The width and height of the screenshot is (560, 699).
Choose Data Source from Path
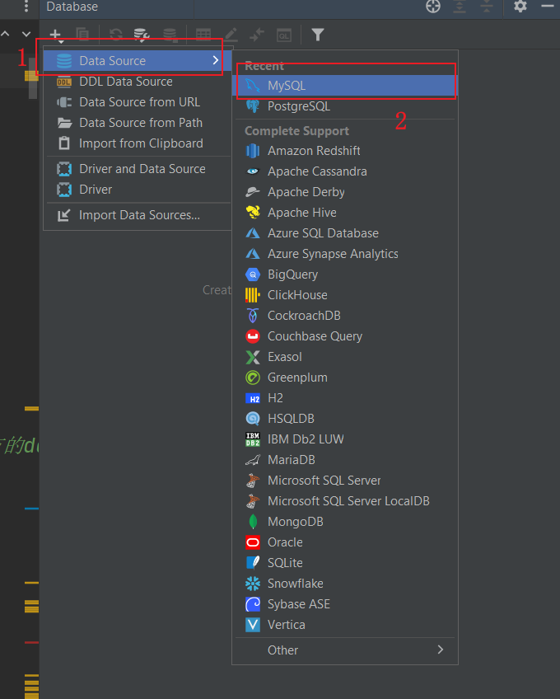[138, 123]
